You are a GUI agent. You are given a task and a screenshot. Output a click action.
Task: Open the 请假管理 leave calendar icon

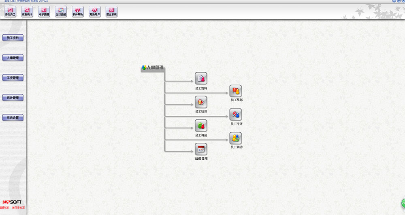coord(201,150)
